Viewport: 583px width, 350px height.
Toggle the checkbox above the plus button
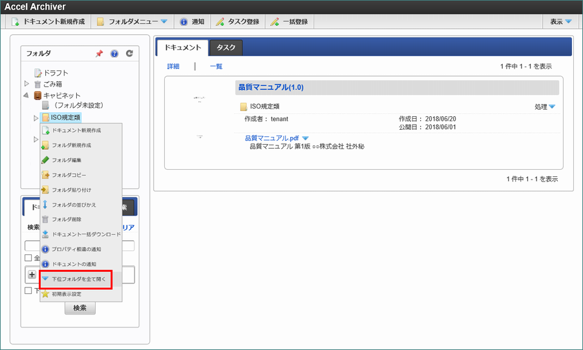(28, 258)
